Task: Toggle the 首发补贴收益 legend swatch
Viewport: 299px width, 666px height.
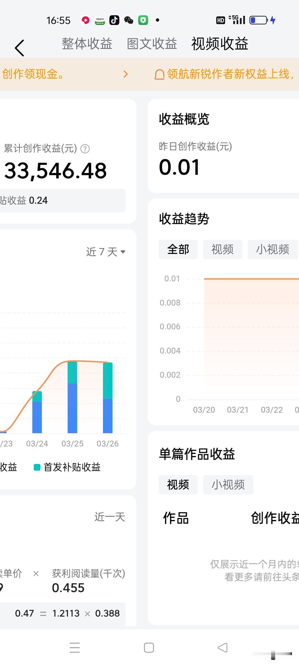Action: pos(37,467)
